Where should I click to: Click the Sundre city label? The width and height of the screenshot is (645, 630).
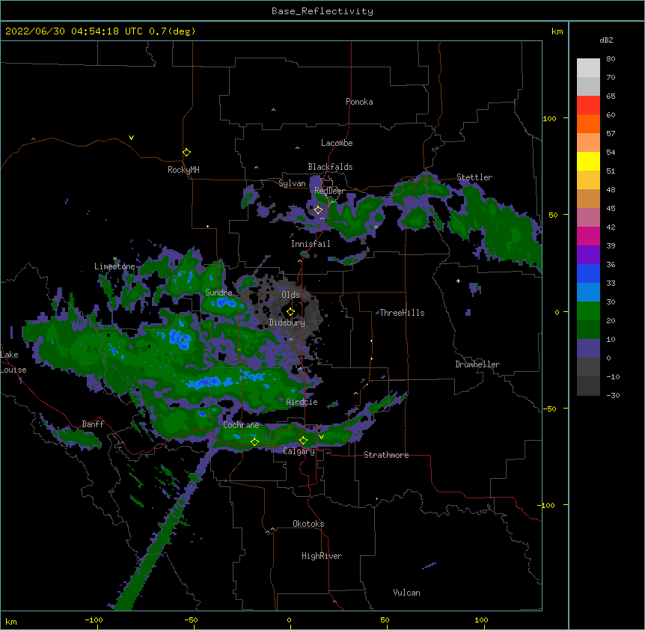(218, 293)
